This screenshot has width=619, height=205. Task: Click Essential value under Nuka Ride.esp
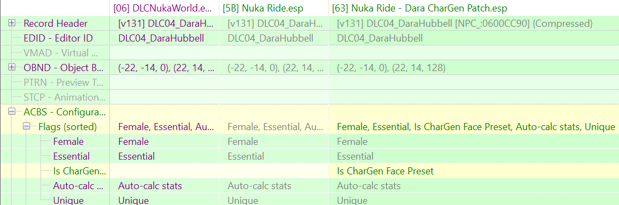pyautogui.click(x=246, y=156)
